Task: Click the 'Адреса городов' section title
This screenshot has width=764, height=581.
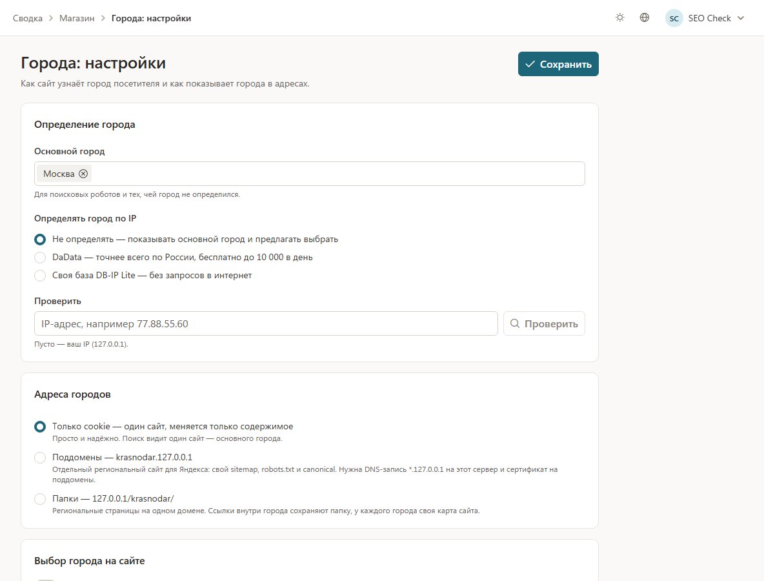Action: pyautogui.click(x=73, y=394)
